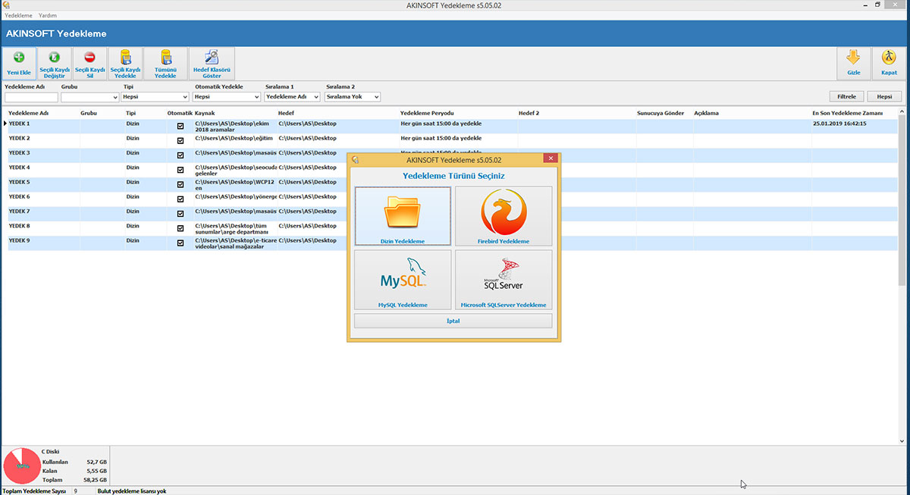
Task: Toggle Otomatik checkbox for YEDEK 1
Action: tap(180, 127)
